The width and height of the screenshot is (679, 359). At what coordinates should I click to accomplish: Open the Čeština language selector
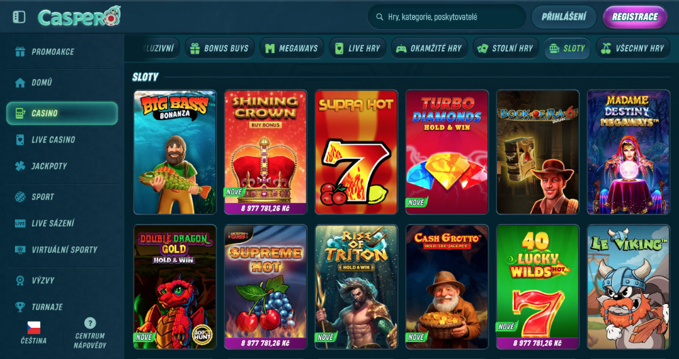point(33,332)
